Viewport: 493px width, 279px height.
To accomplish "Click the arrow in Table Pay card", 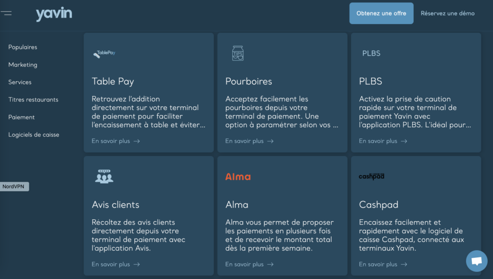I will (137, 141).
